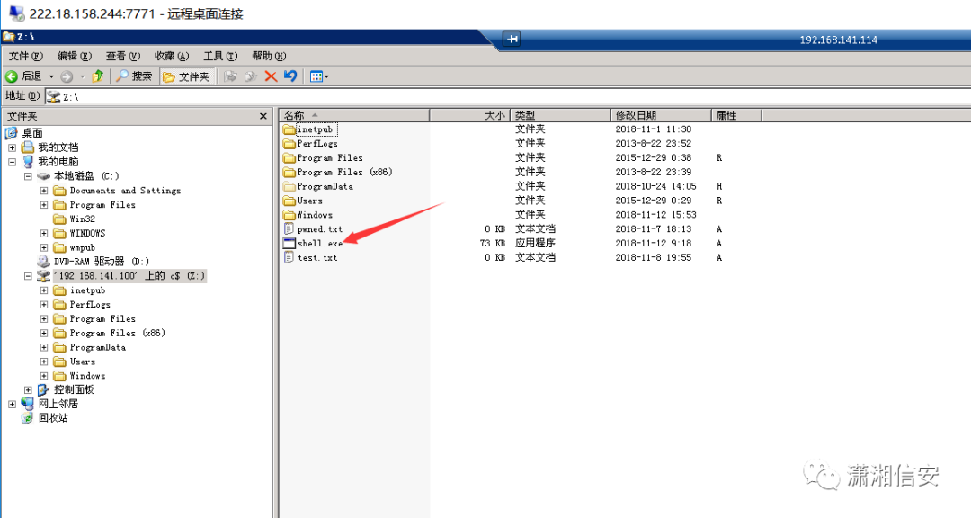Sort by 修改日期 column header
Screen dimensions: 971x518
coord(661,115)
